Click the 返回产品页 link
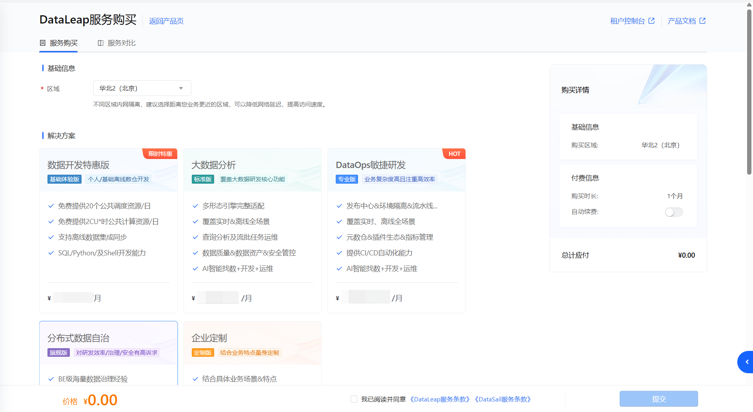753x412 pixels. 166,21
